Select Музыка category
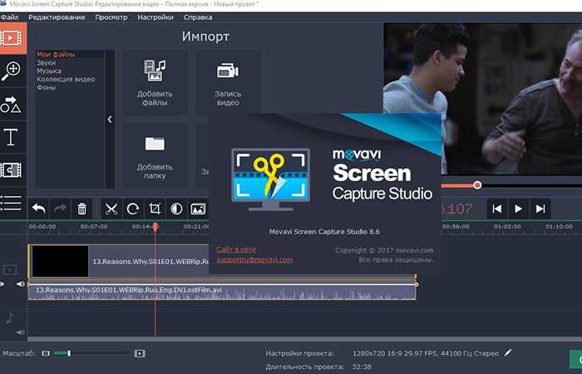582x374 pixels. 49,71
